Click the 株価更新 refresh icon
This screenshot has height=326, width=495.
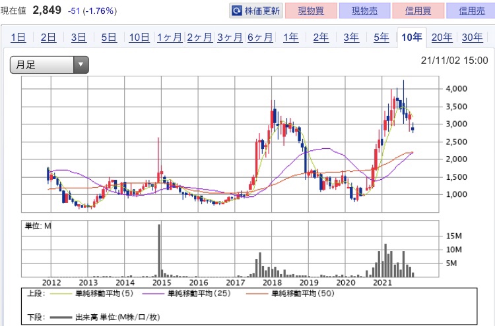click(236, 11)
